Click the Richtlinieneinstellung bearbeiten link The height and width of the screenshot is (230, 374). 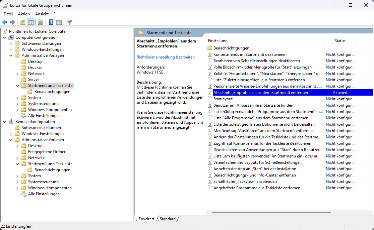166,57
